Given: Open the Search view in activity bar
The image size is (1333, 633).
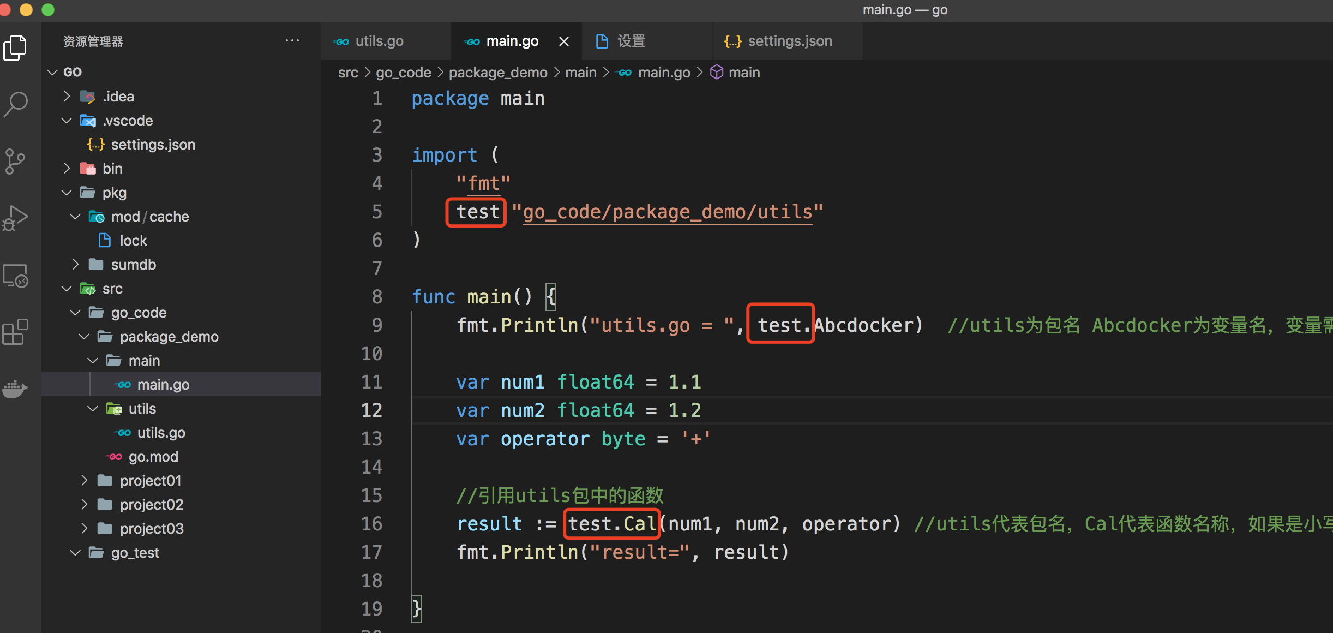Looking at the screenshot, I should pyautogui.click(x=15, y=104).
